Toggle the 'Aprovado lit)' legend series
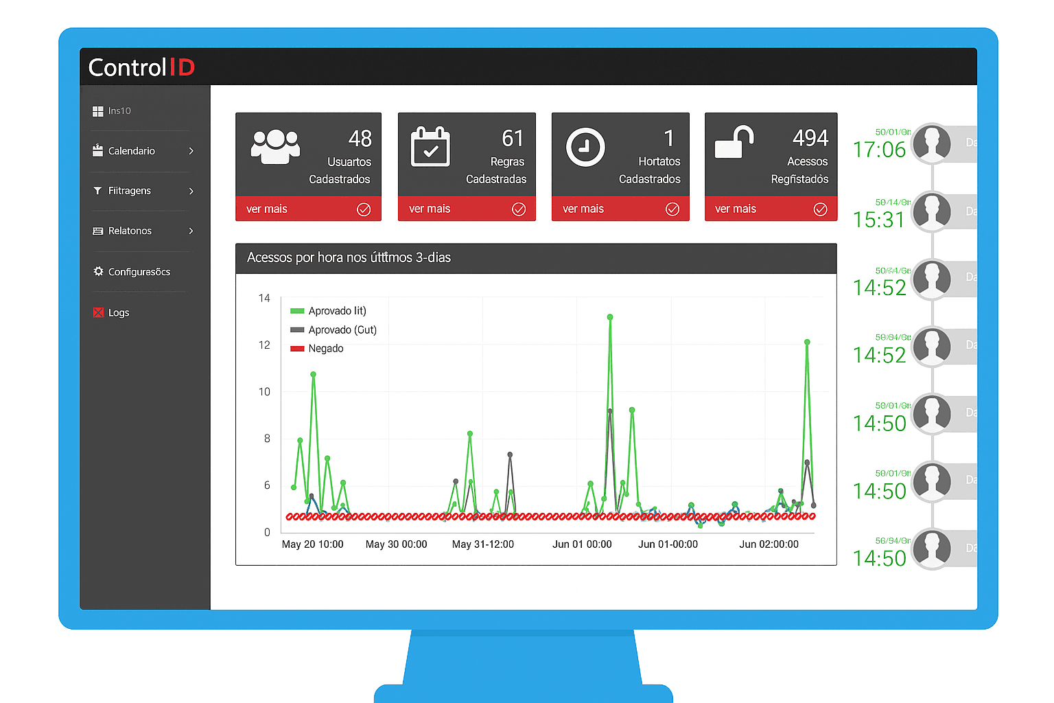1054x703 pixels. click(x=337, y=311)
